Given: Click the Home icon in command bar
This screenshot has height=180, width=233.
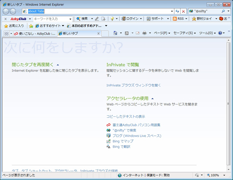Looking at the screenshot, I should coord(116,33).
